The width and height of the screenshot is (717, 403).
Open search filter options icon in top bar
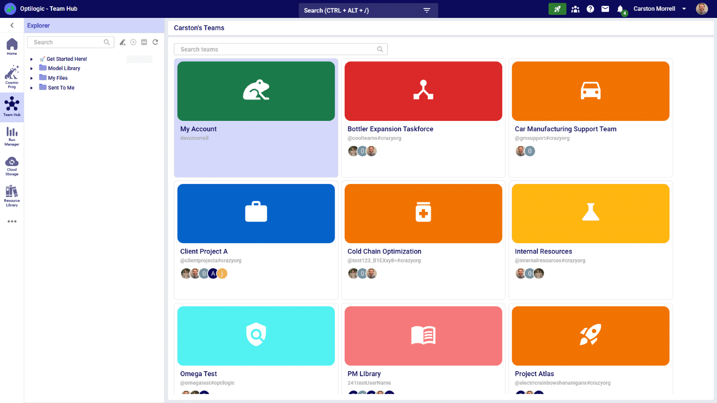pyautogui.click(x=427, y=10)
